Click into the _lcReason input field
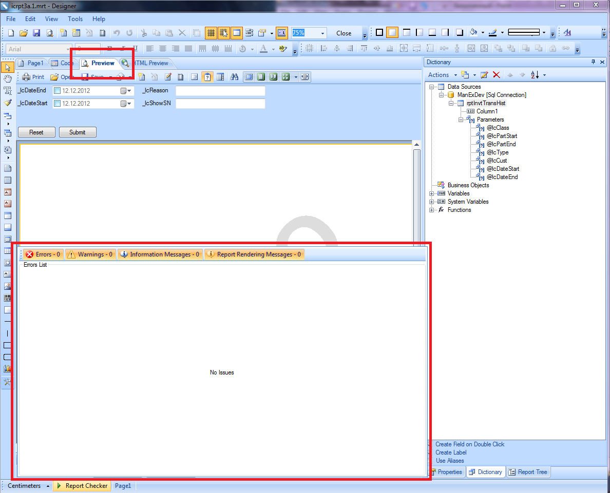The height and width of the screenshot is (493, 610). pyautogui.click(x=220, y=91)
